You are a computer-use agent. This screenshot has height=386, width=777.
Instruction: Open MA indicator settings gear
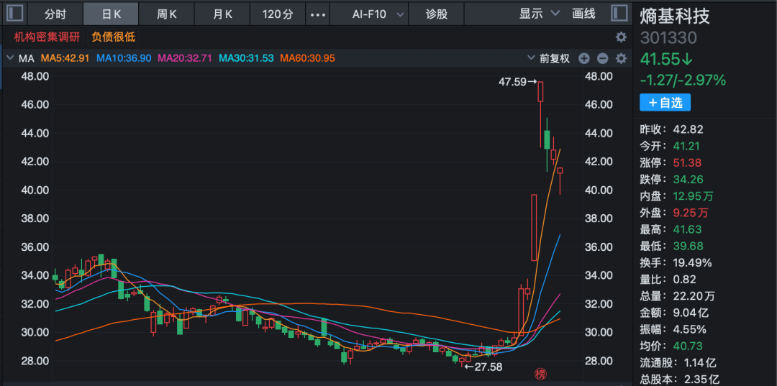tap(621, 58)
